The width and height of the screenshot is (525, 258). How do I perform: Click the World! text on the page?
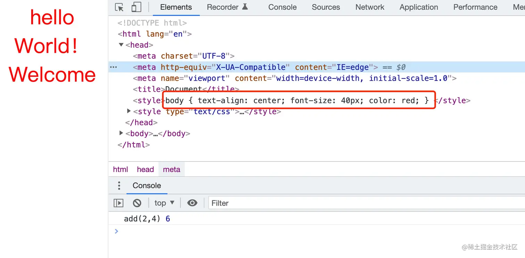[x=47, y=46]
